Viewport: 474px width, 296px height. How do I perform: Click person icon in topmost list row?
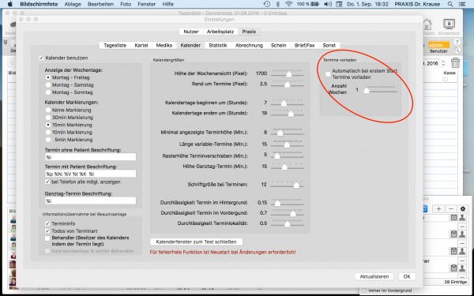click(x=462, y=217)
